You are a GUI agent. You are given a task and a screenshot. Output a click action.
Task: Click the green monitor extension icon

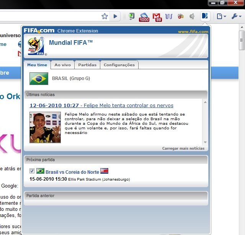pyautogui.click(x=132, y=16)
